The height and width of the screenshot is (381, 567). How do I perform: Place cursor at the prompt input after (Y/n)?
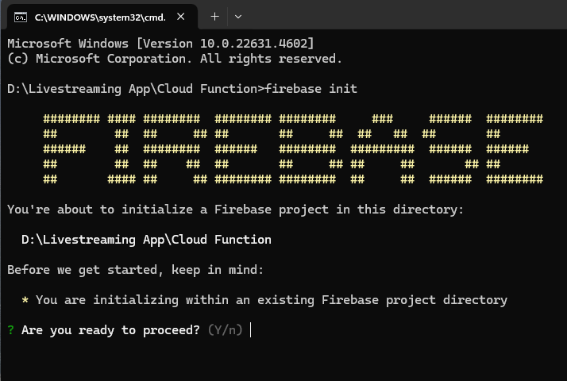251,330
